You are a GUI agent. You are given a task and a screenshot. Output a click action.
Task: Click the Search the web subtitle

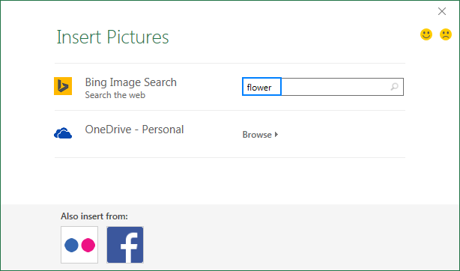click(115, 95)
